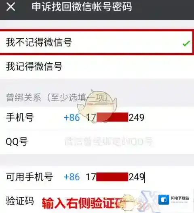The width and height of the screenshot is (194, 213).
Task: Tap the mascot watermark in the screen's center
Action: coord(97,106)
